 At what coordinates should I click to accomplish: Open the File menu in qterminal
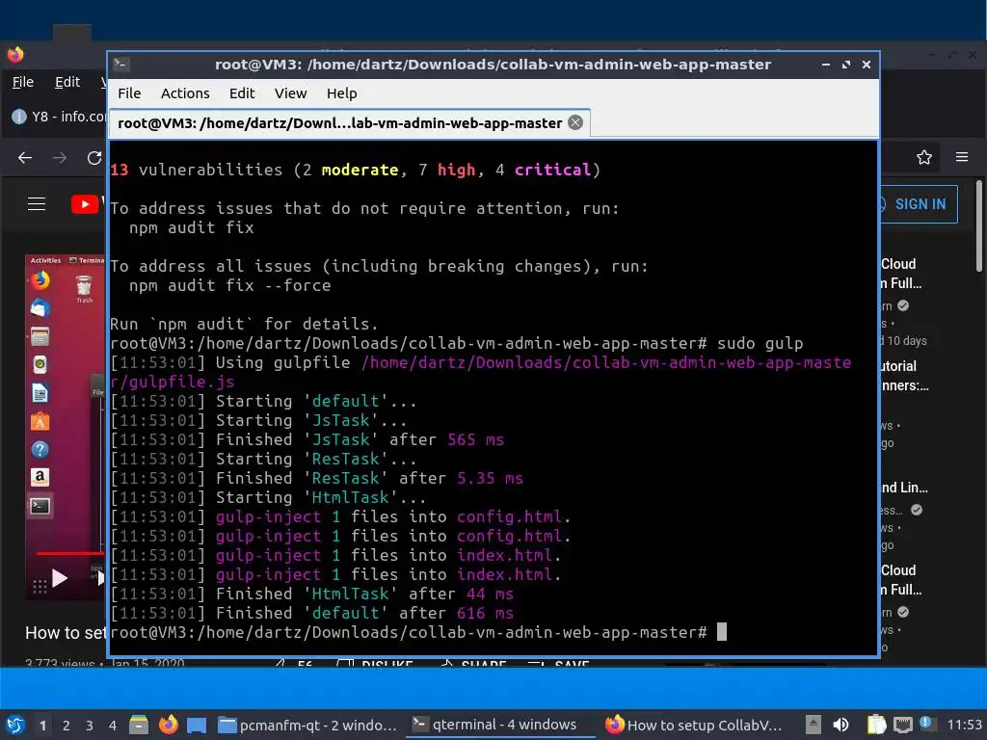pos(129,93)
